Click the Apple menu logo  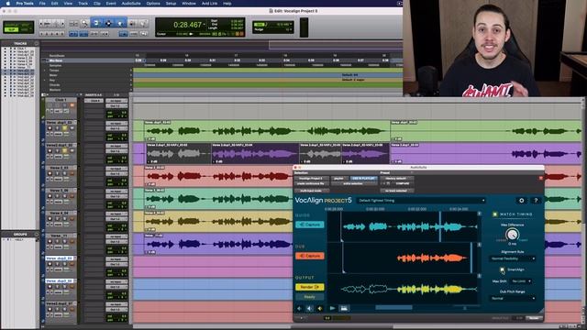[8, 4]
